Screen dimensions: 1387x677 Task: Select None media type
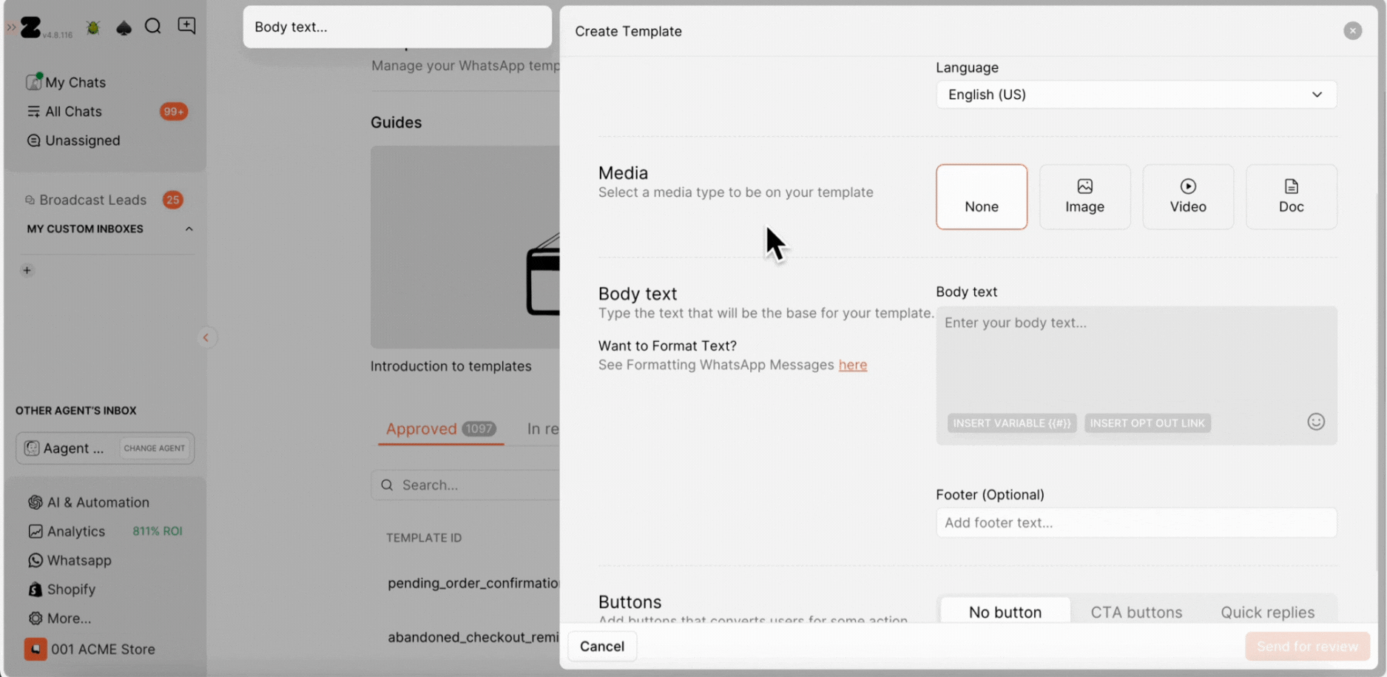point(982,197)
